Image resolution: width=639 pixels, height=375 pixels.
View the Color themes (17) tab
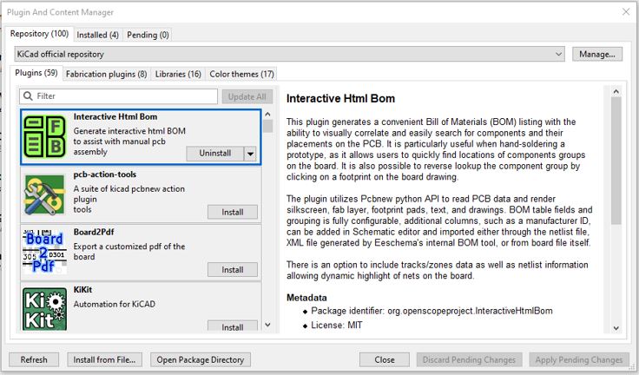click(241, 75)
